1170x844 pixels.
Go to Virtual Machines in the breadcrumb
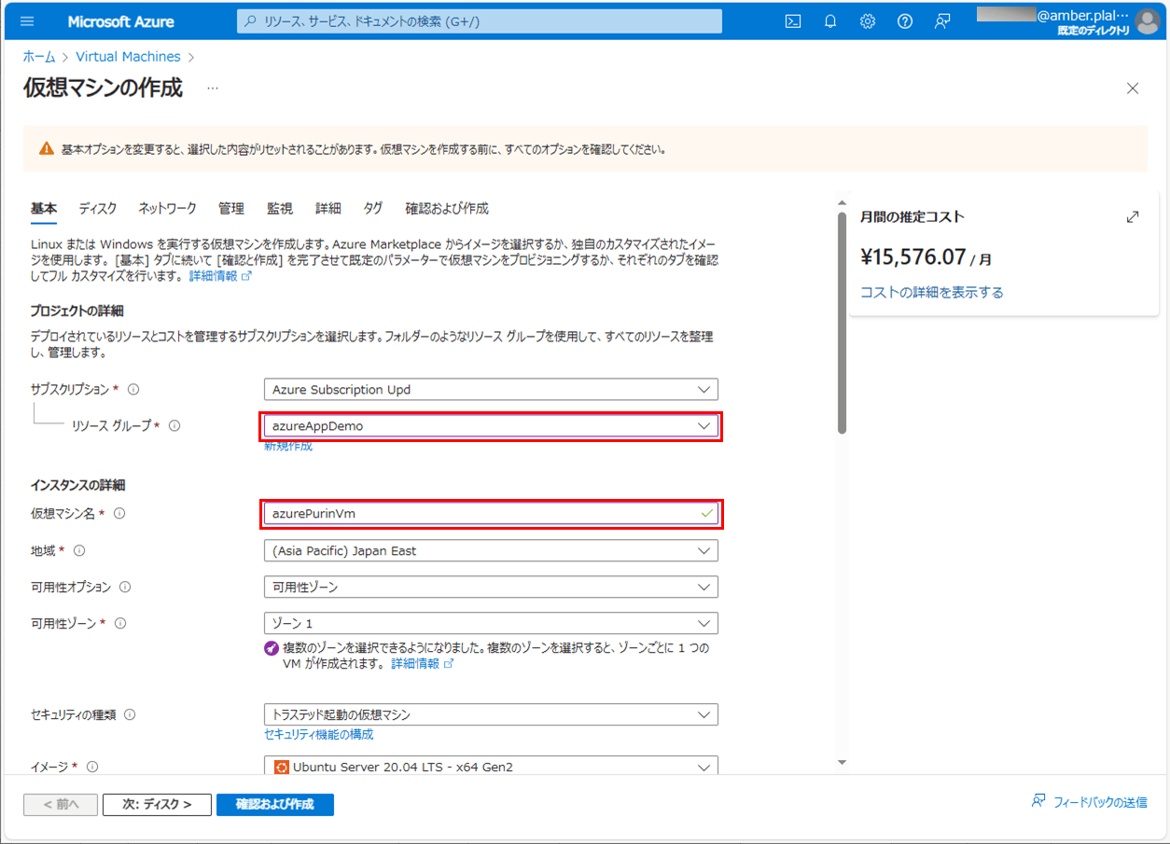[128, 57]
